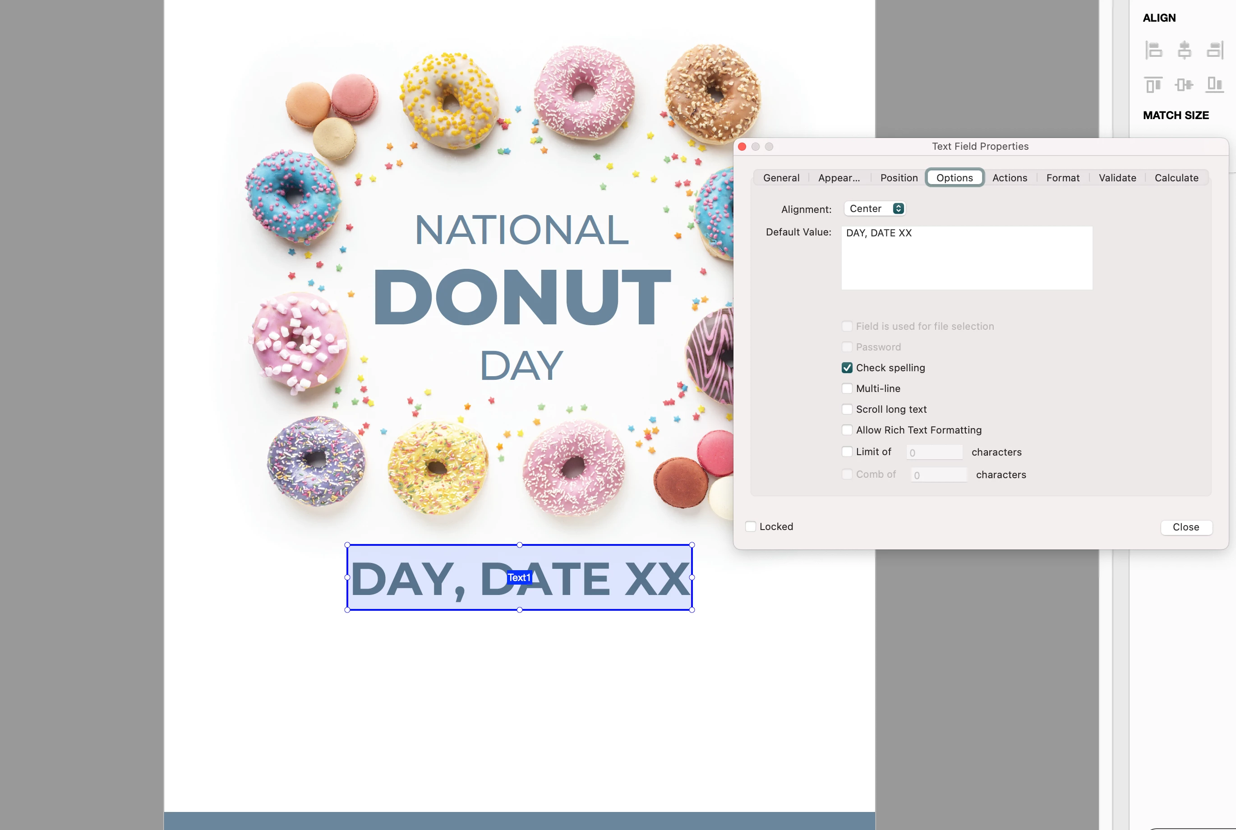Open the Appearance tab
The image size is (1236, 830).
pyautogui.click(x=839, y=178)
